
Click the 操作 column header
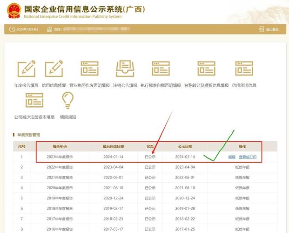click(x=242, y=146)
